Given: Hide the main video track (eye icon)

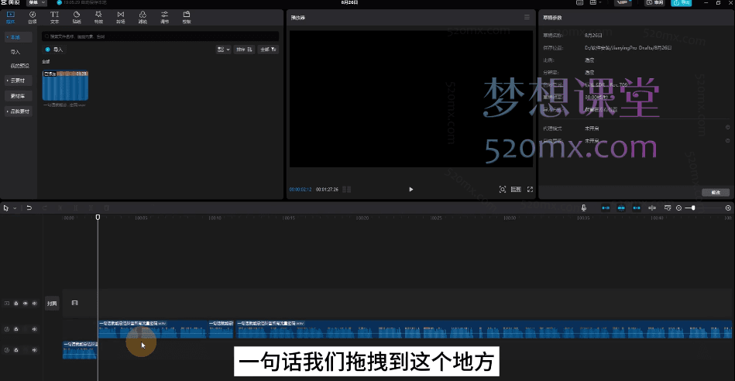Looking at the screenshot, I should coord(26,304).
